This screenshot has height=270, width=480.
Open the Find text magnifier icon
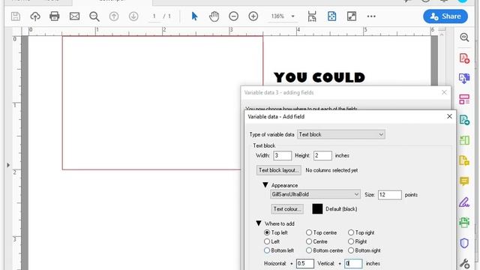94,16
